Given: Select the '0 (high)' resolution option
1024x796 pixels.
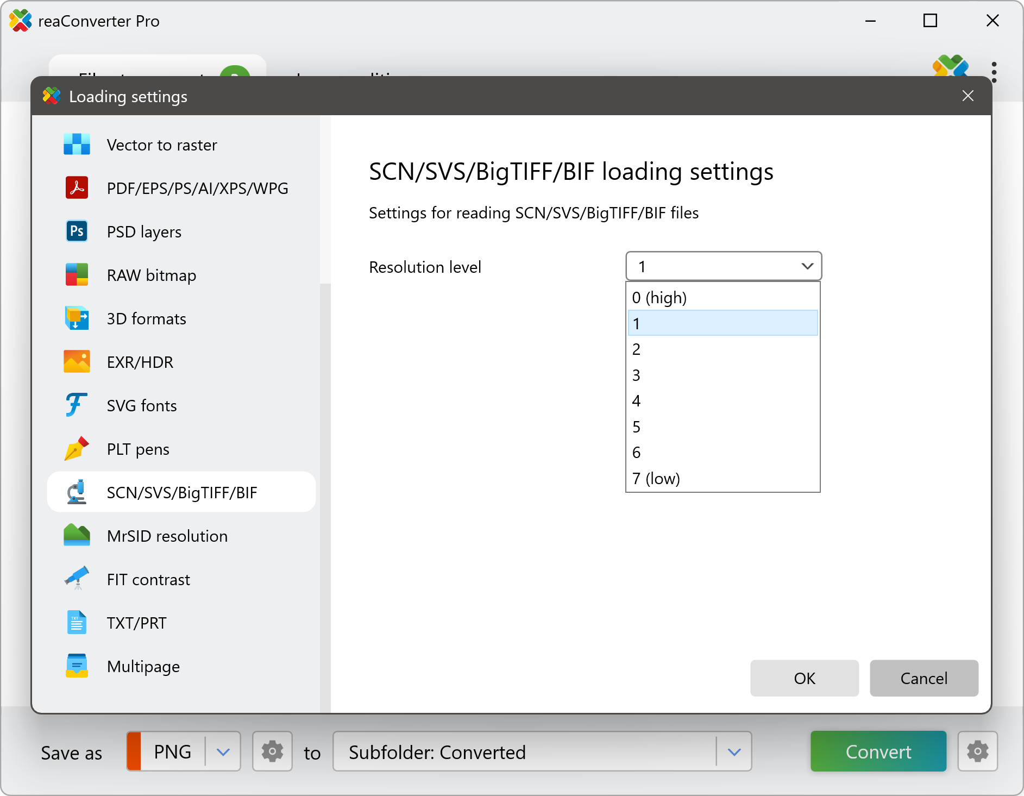Looking at the screenshot, I should click(723, 298).
